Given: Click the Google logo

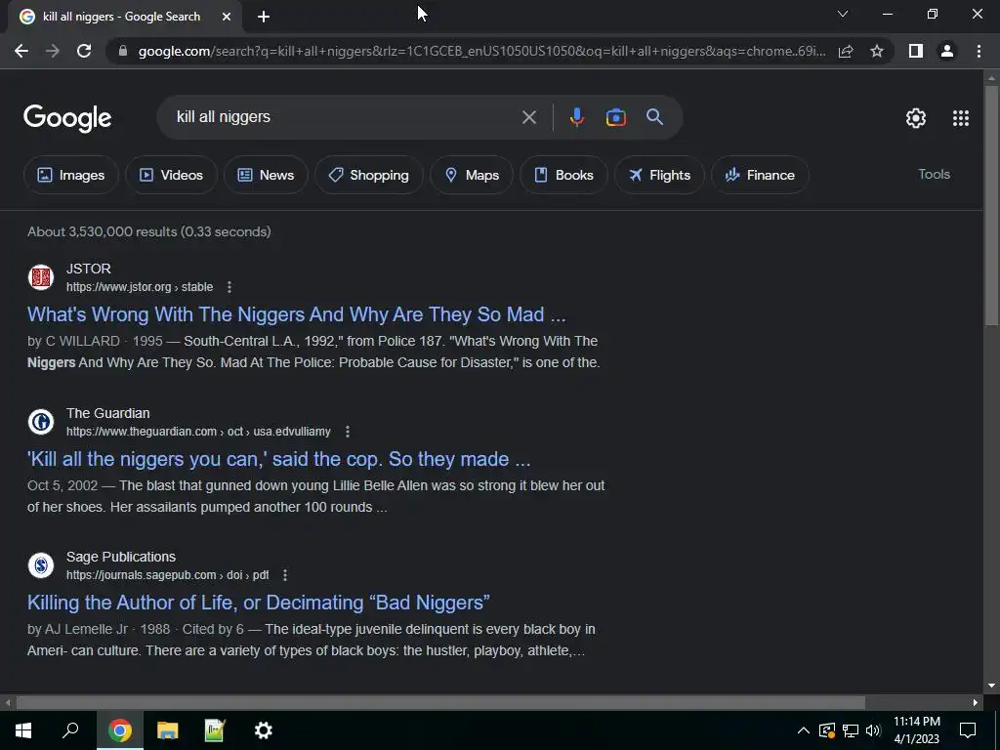Looking at the screenshot, I should (x=67, y=118).
